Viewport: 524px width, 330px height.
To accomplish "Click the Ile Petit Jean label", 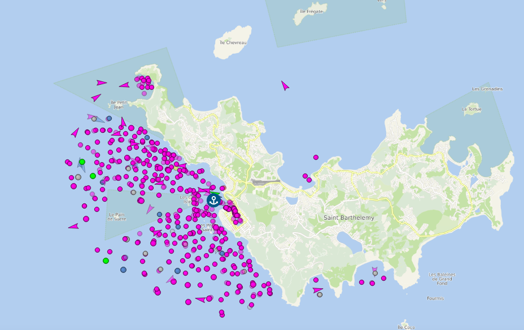I will (x=119, y=105).
